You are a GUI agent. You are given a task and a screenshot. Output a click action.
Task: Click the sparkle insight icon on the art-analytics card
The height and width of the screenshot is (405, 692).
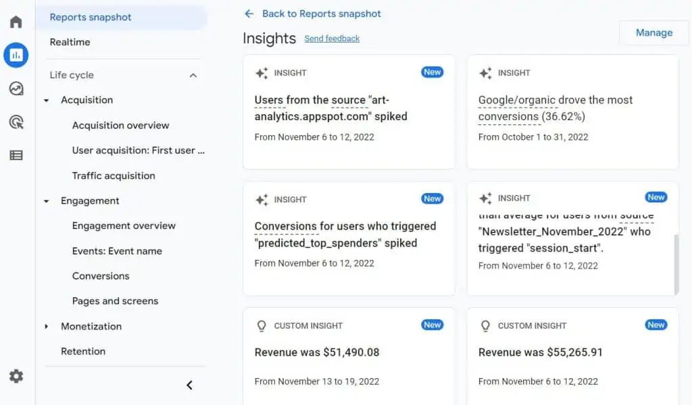point(262,72)
